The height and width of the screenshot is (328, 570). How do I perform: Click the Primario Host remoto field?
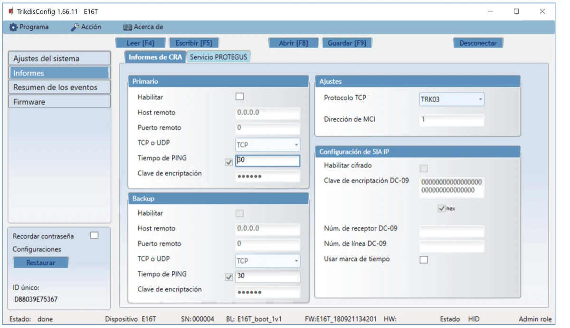tap(267, 113)
